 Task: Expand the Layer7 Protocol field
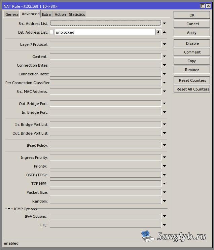[165, 44]
